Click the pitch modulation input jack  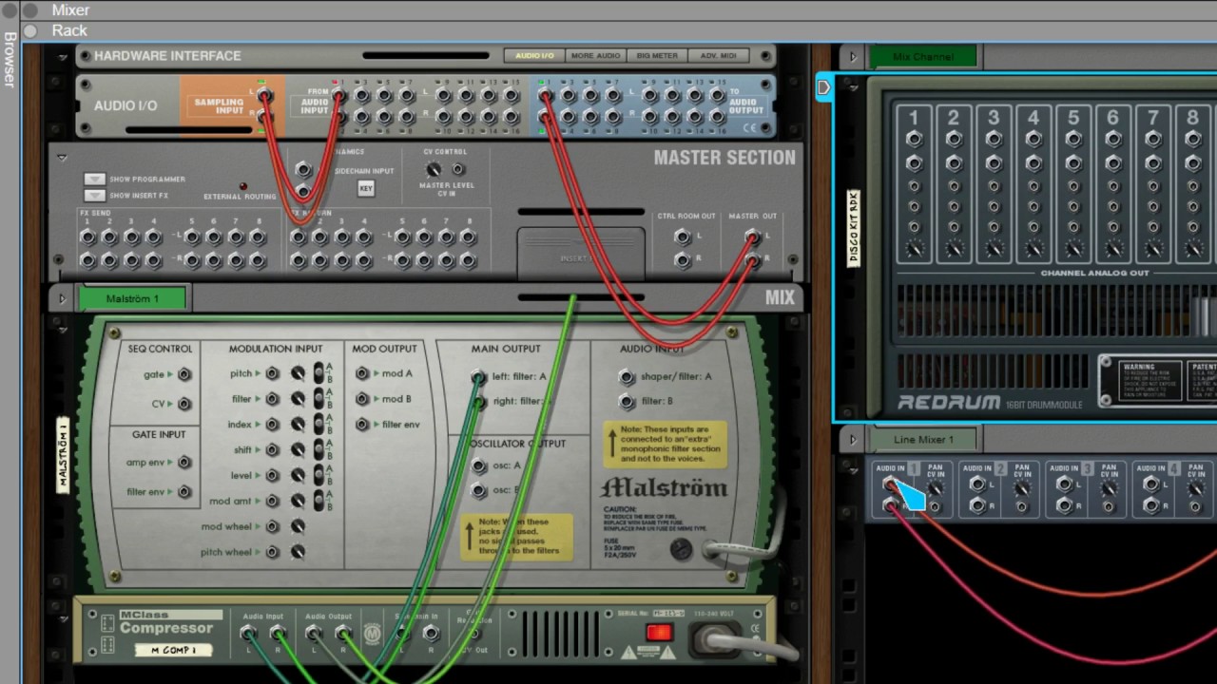pyautogui.click(x=273, y=373)
